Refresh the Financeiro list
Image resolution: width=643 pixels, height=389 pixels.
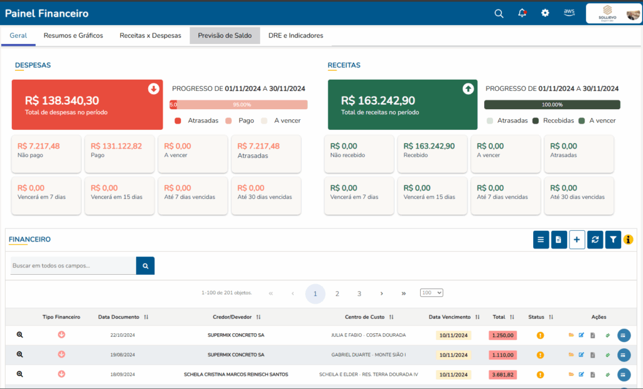click(595, 240)
